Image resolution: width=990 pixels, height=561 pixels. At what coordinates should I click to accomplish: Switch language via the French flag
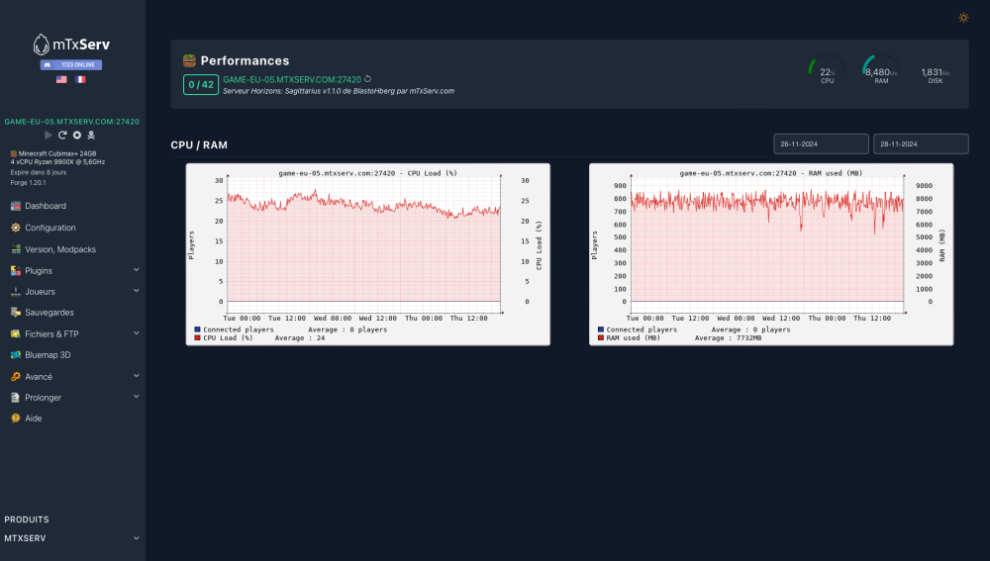point(80,79)
